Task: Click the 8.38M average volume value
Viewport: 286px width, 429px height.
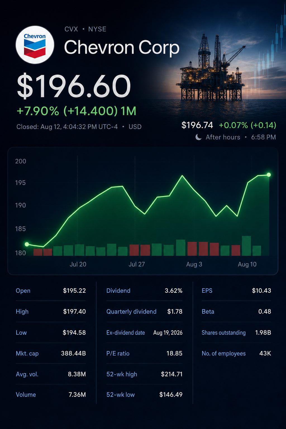Action: pyautogui.click(x=77, y=374)
